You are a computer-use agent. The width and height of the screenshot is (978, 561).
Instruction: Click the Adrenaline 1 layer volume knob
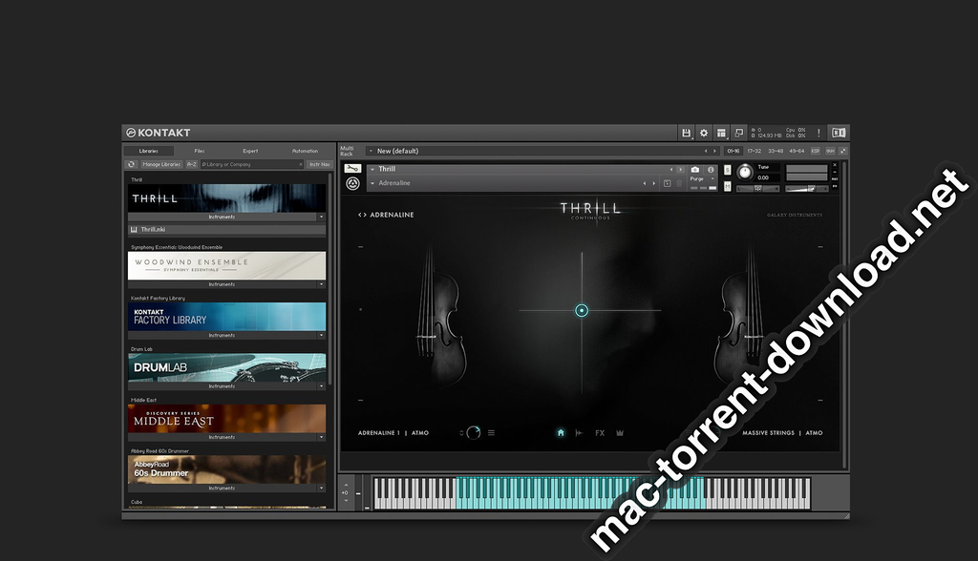click(x=474, y=432)
